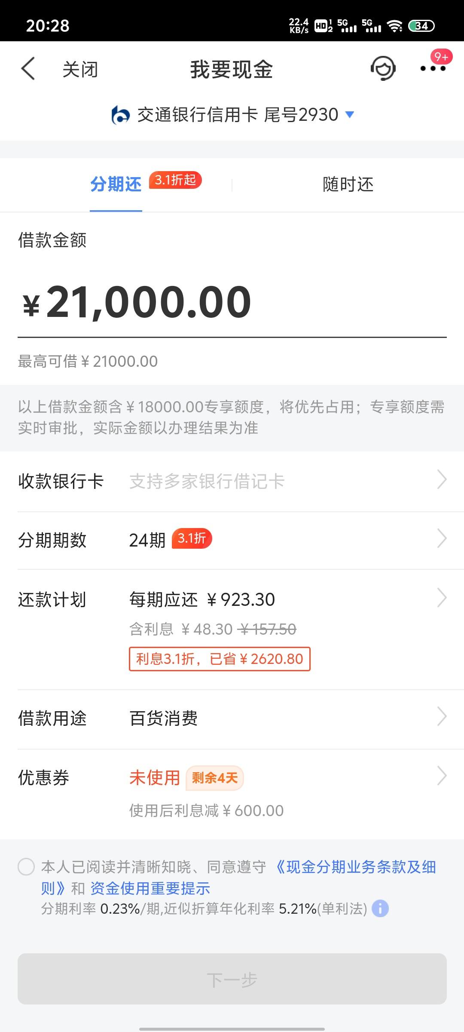Check the terms agreement radio button
This screenshot has width=464, height=1032.
tap(26, 866)
